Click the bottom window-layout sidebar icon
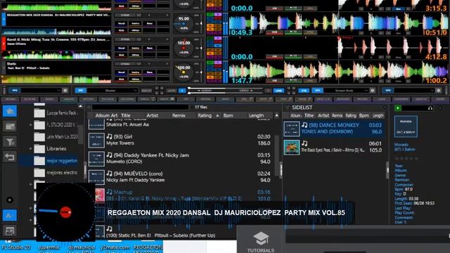 [x=10, y=231]
